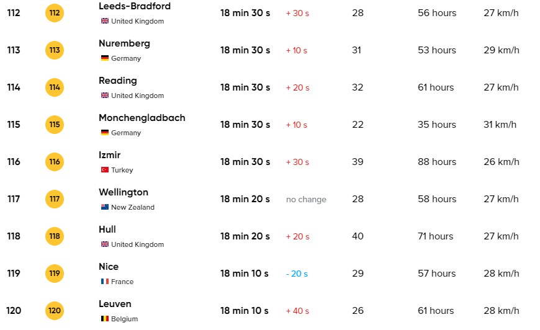540x330 pixels.
Task: Click the yellow 120 rank badge
Action: tap(55, 311)
